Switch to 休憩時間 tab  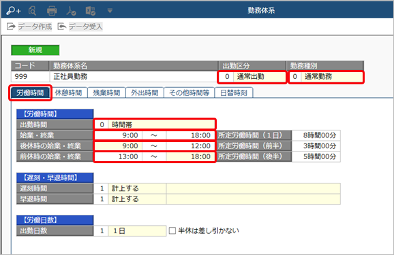coord(68,92)
